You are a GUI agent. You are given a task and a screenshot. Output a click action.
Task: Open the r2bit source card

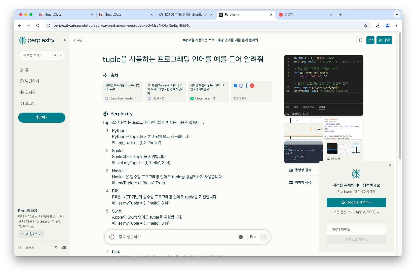pyautogui.click(x=166, y=92)
